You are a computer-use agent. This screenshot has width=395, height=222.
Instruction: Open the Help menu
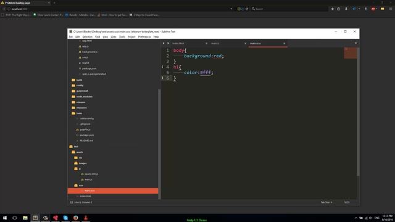click(x=156, y=37)
